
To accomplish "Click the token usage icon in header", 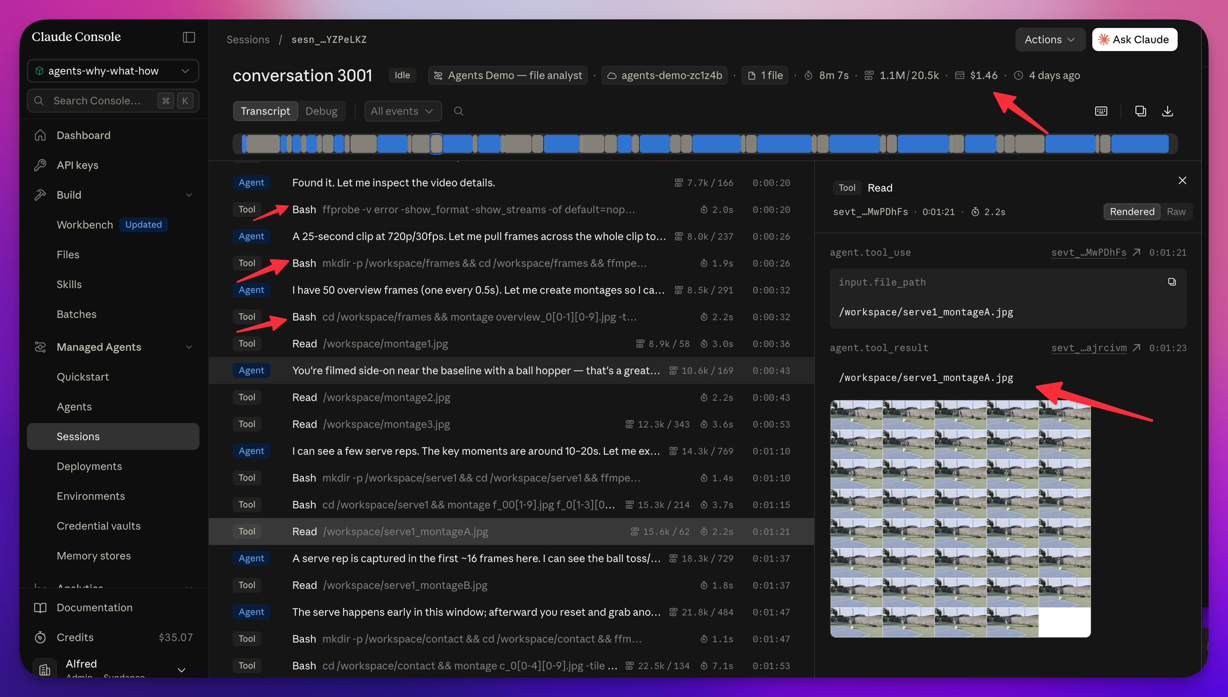I will pyautogui.click(x=869, y=75).
